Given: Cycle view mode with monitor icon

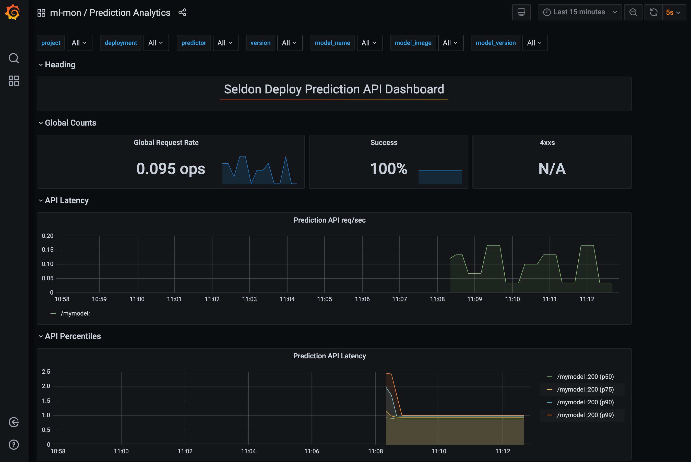Looking at the screenshot, I should click(x=521, y=12).
